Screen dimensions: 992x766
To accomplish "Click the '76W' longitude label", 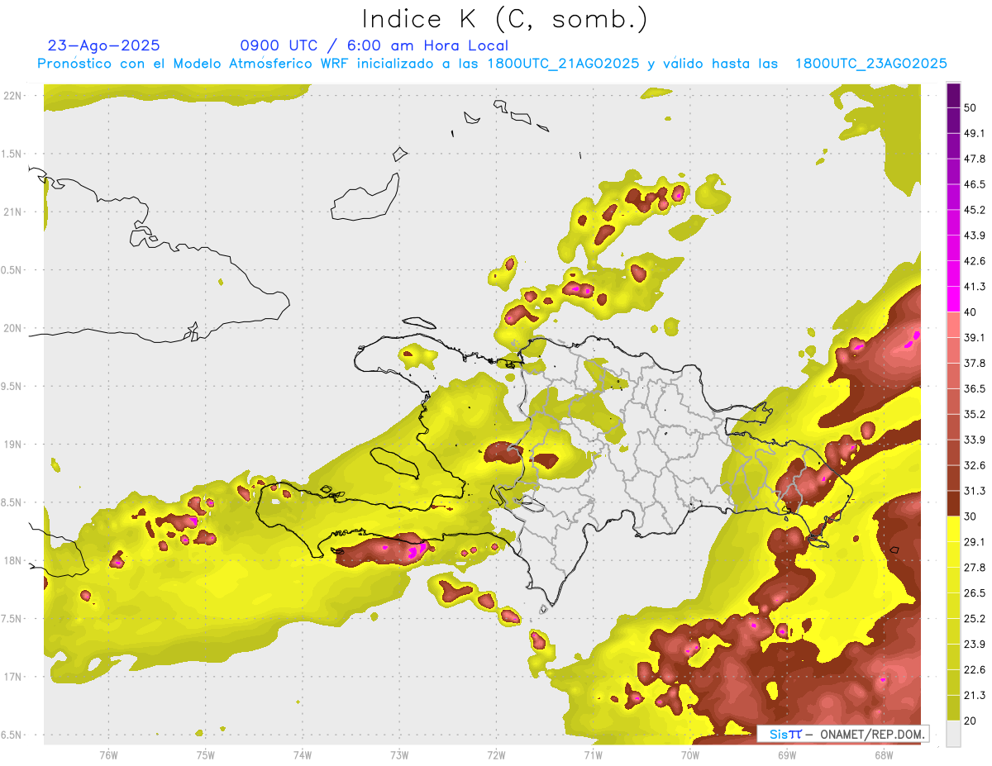I will pos(108,754).
